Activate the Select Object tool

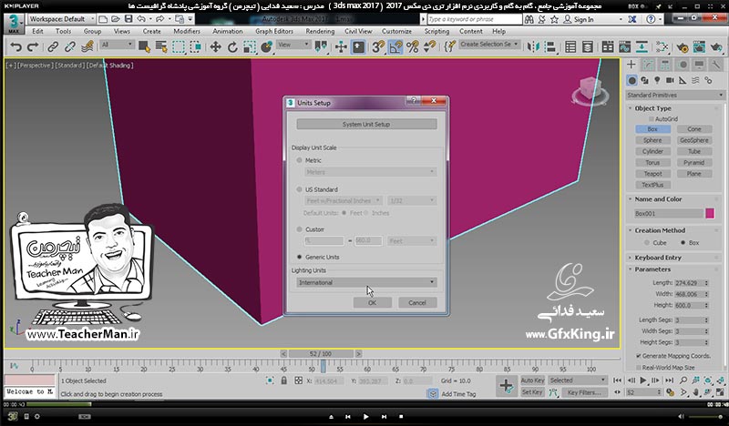click(144, 47)
